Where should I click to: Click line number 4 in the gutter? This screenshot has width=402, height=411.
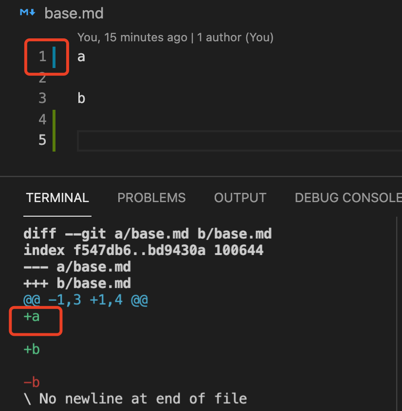[x=42, y=119]
